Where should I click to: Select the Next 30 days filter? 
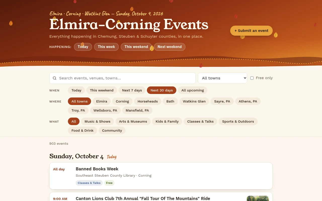(x=162, y=90)
